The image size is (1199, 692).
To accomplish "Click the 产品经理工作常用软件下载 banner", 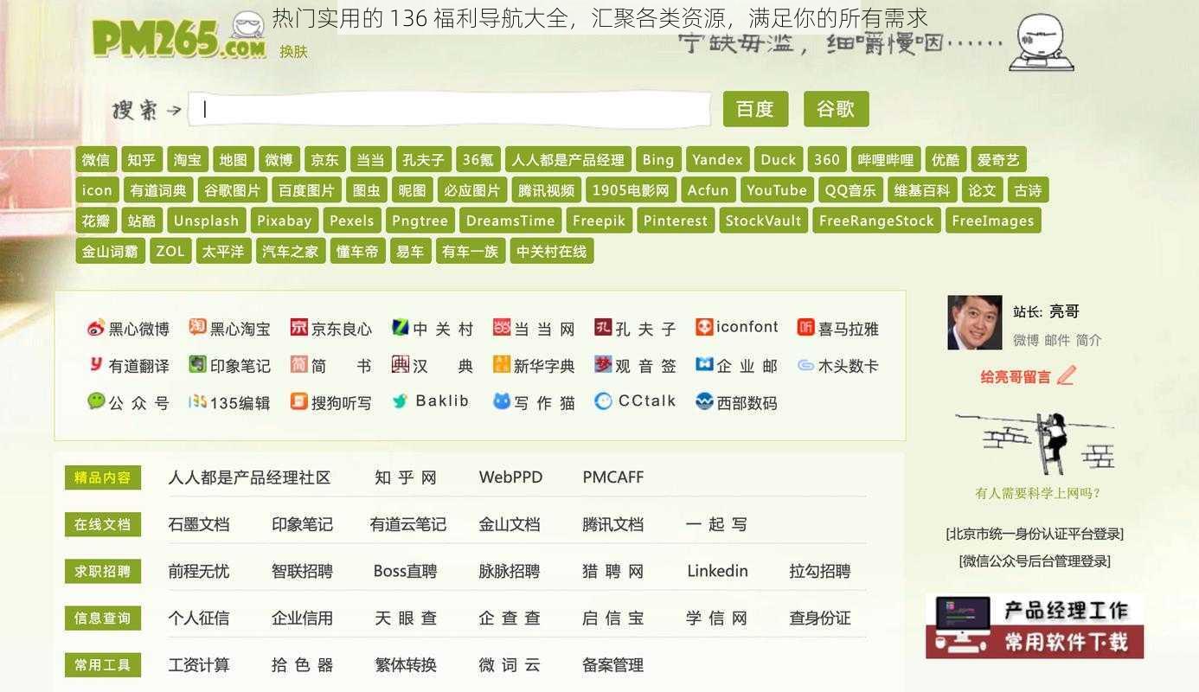I will pyautogui.click(x=1035, y=625).
